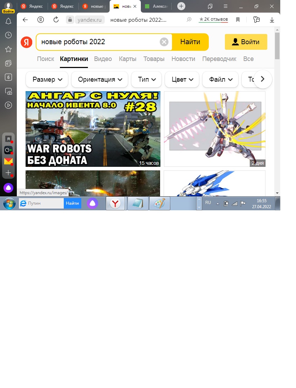Show more filters with right arrow
This screenshot has height=388, width=296.
(x=263, y=79)
